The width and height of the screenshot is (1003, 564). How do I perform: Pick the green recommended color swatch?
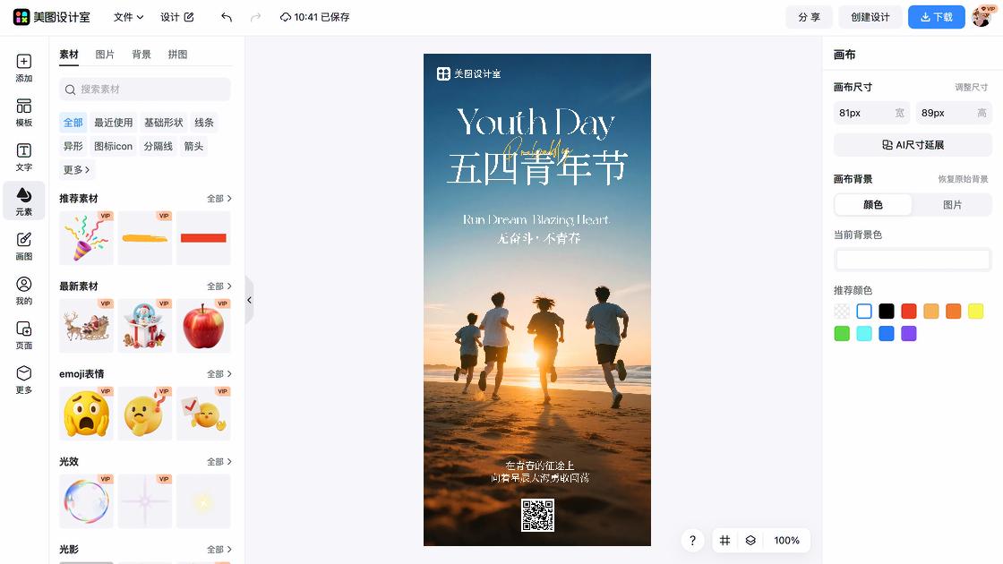[842, 334]
